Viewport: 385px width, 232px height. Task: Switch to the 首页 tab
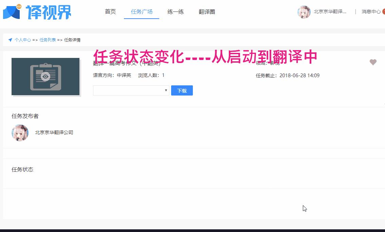pos(110,11)
